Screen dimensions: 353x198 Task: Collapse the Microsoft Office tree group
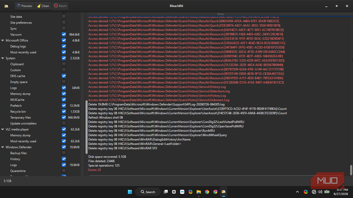point(3,40)
